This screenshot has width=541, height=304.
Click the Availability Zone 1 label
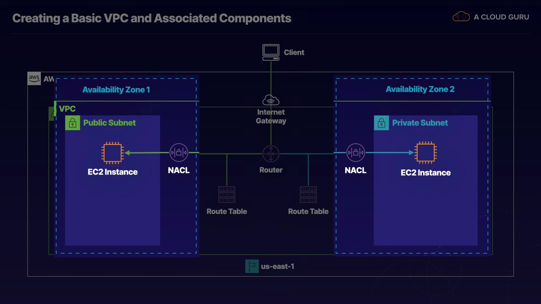[x=116, y=90]
